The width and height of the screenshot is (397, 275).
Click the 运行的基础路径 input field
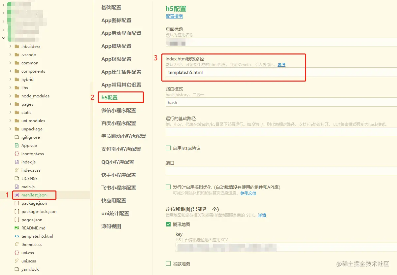(x=281, y=132)
